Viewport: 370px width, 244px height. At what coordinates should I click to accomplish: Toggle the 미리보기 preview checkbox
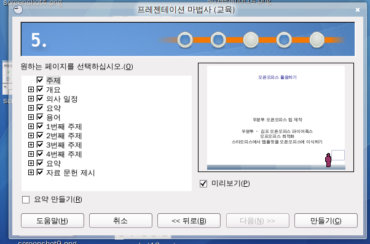(203, 184)
